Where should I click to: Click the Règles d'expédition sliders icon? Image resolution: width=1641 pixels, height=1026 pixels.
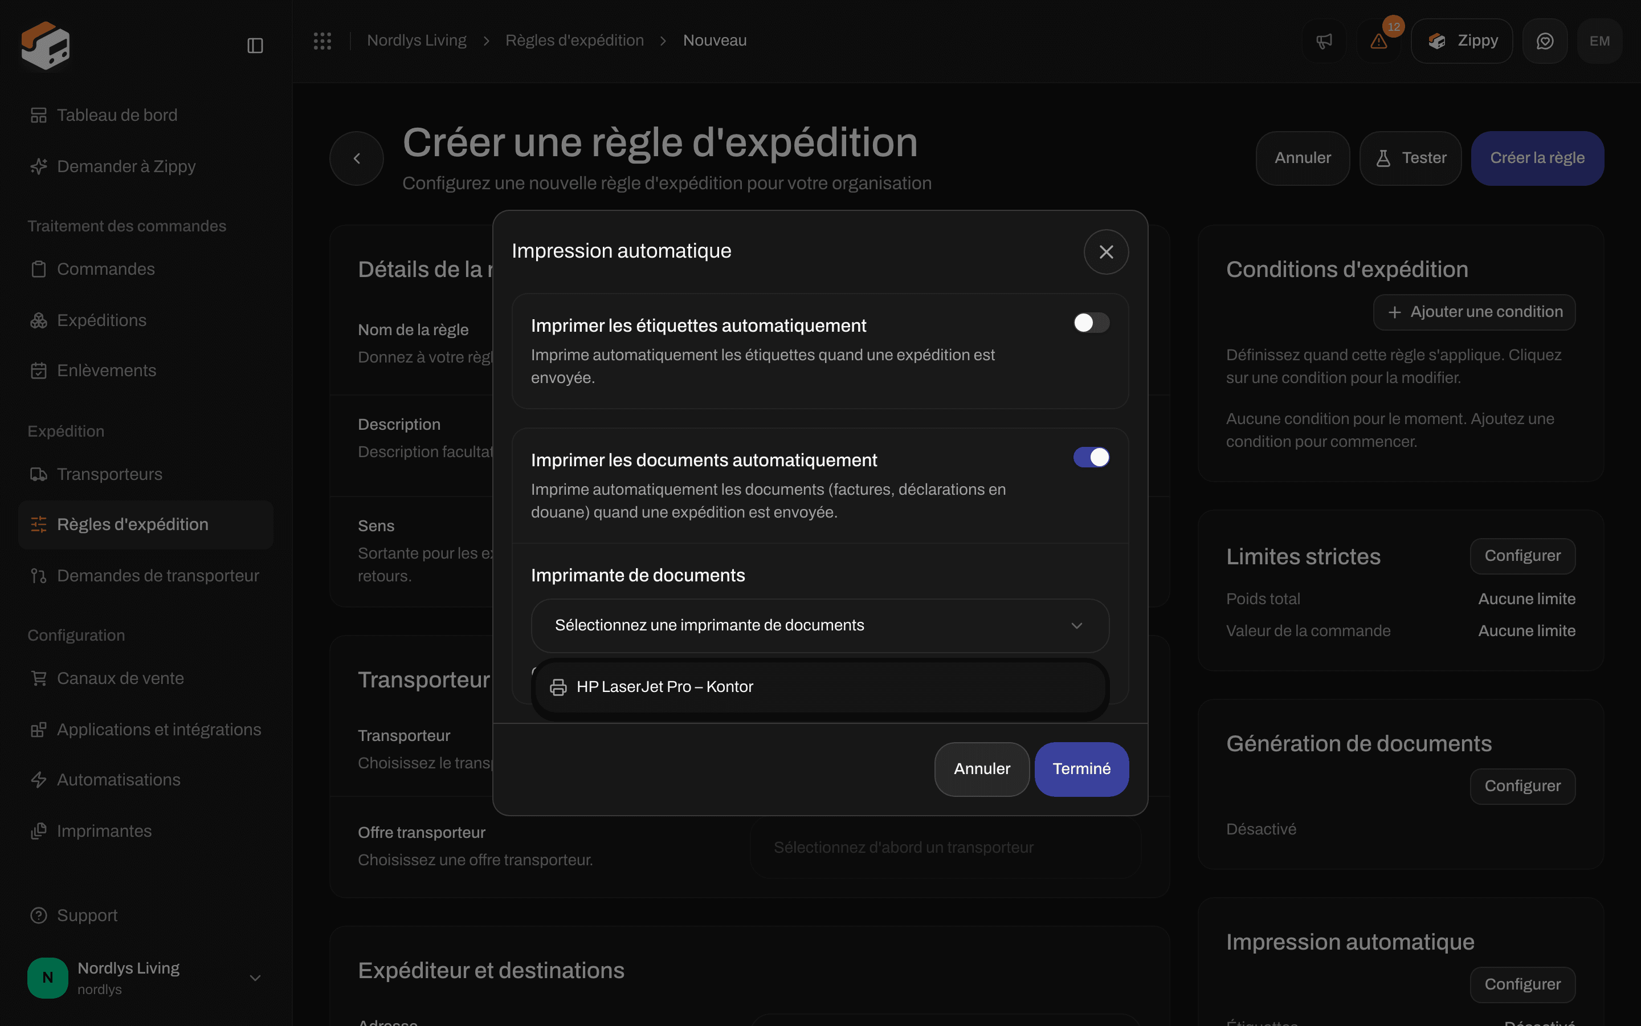[x=39, y=524]
